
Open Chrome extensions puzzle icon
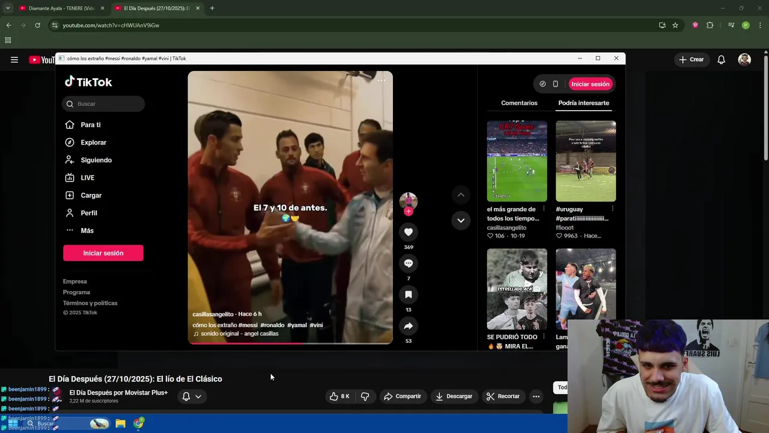pyautogui.click(x=710, y=25)
